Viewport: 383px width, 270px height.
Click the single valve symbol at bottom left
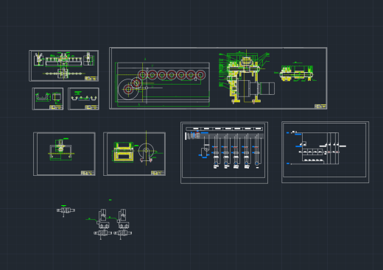tap(66, 210)
